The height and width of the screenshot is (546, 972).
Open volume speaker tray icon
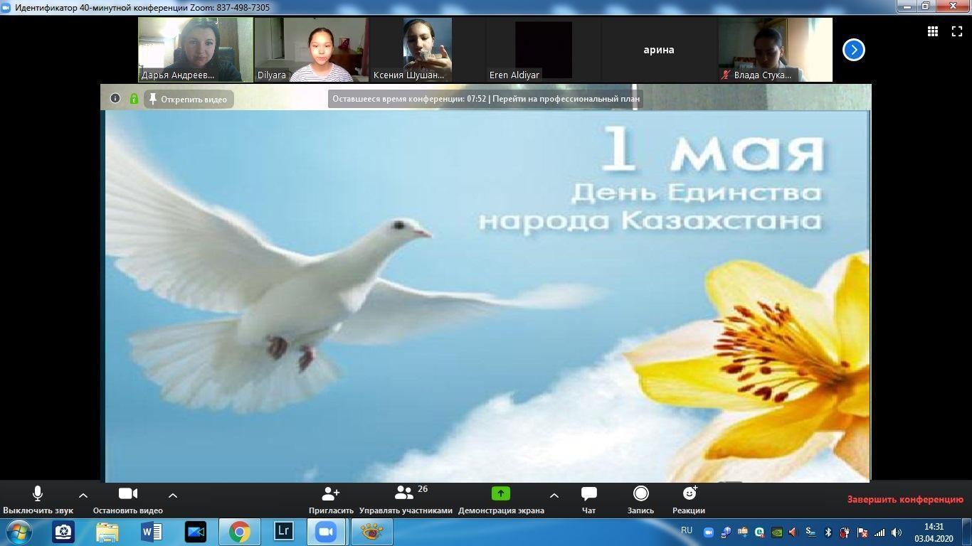click(x=897, y=532)
